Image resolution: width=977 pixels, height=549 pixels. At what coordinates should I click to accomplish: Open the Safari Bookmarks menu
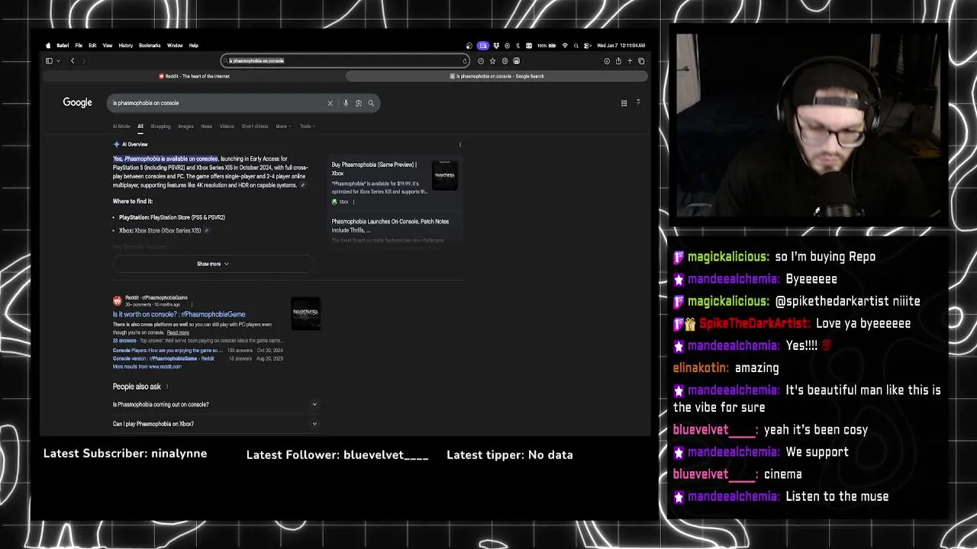click(x=150, y=46)
